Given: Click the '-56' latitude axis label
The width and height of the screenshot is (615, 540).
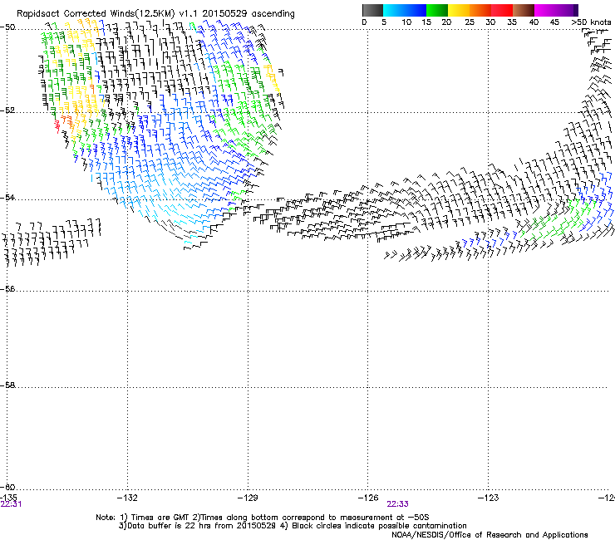Looking at the screenshot, I should pos(7,289).
